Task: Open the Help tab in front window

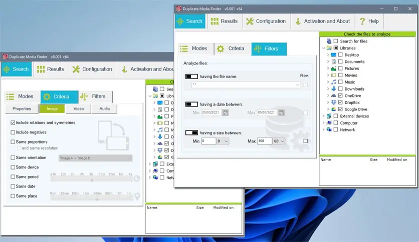Action: click(369, 21)
